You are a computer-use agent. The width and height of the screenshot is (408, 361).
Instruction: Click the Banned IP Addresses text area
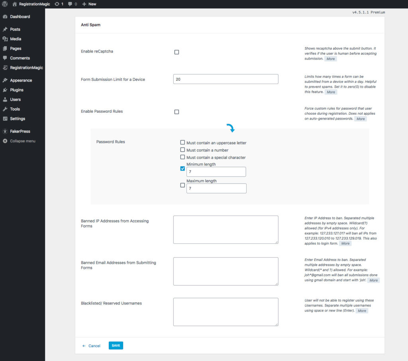pyautogui.click(x=226, y=230)
